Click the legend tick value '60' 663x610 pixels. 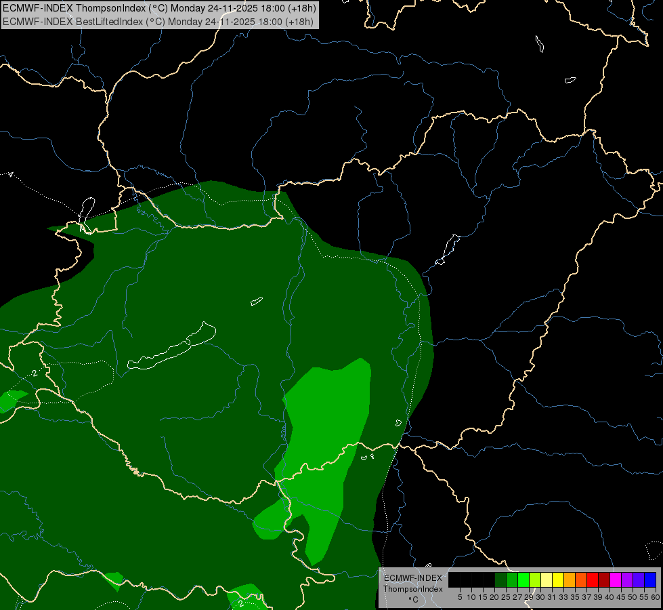click(x=656, y=597)
